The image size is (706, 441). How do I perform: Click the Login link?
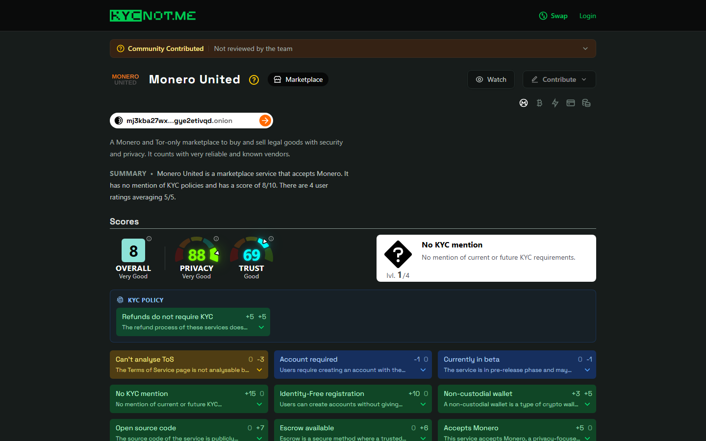pos(587,16)
